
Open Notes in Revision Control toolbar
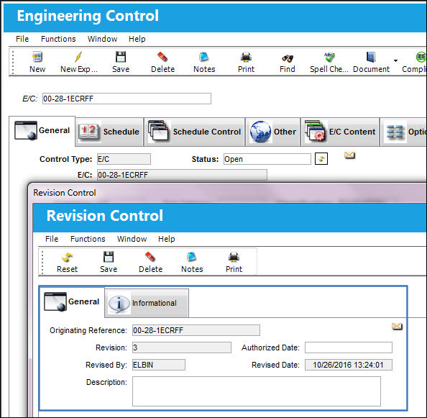click(192, 262)
